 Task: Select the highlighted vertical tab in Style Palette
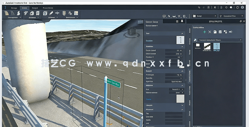(190, 76)
